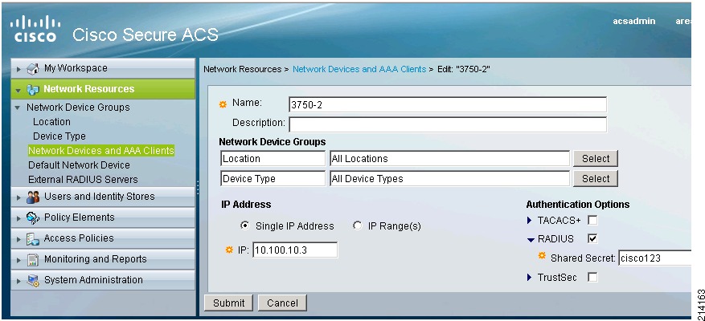
Task: Select the IP Range(s) radio button
Action: (x=358, y=226)
